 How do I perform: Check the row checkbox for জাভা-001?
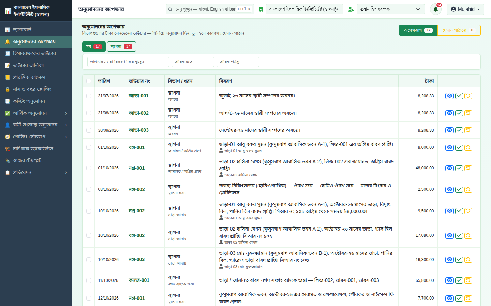[x=89, y=96]
